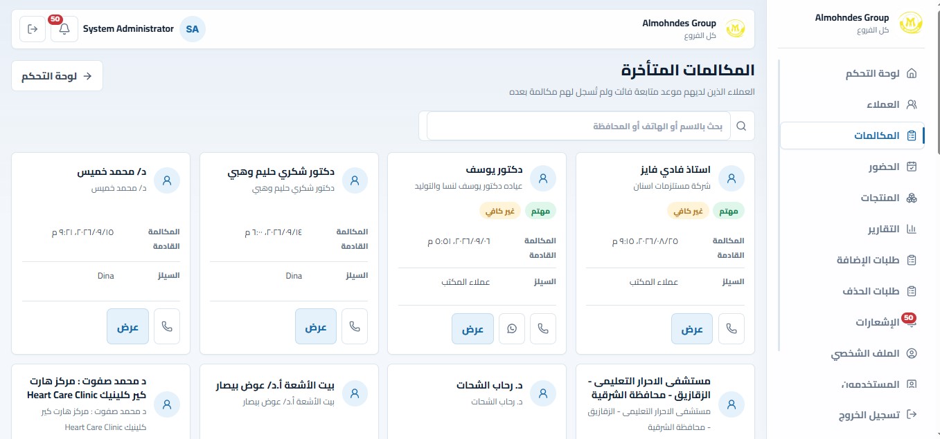Screen dimensions: 940x439
Task: Open WhatsApp for دكتور يوسف
Action: (x=512, y=328)
